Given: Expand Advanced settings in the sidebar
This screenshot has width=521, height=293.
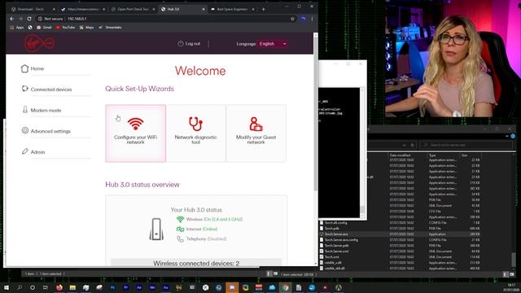Looking at the screenshot, I should (50, 131).
